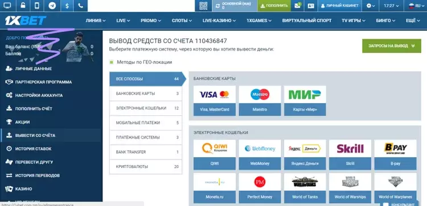Select the QIWI wallet option
This screenshot has width=427, height=206.
(215, 155)
